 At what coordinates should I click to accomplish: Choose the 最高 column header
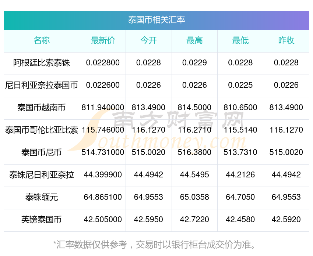click(x=194, y=40)
